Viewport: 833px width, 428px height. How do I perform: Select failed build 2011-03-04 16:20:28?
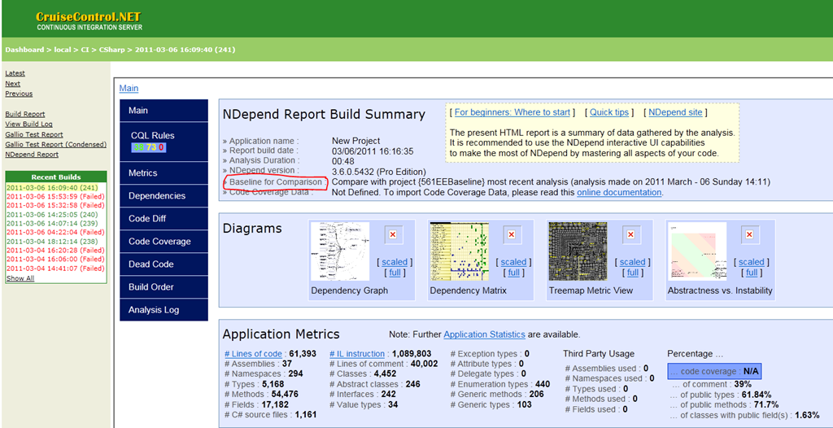(56, 251)
